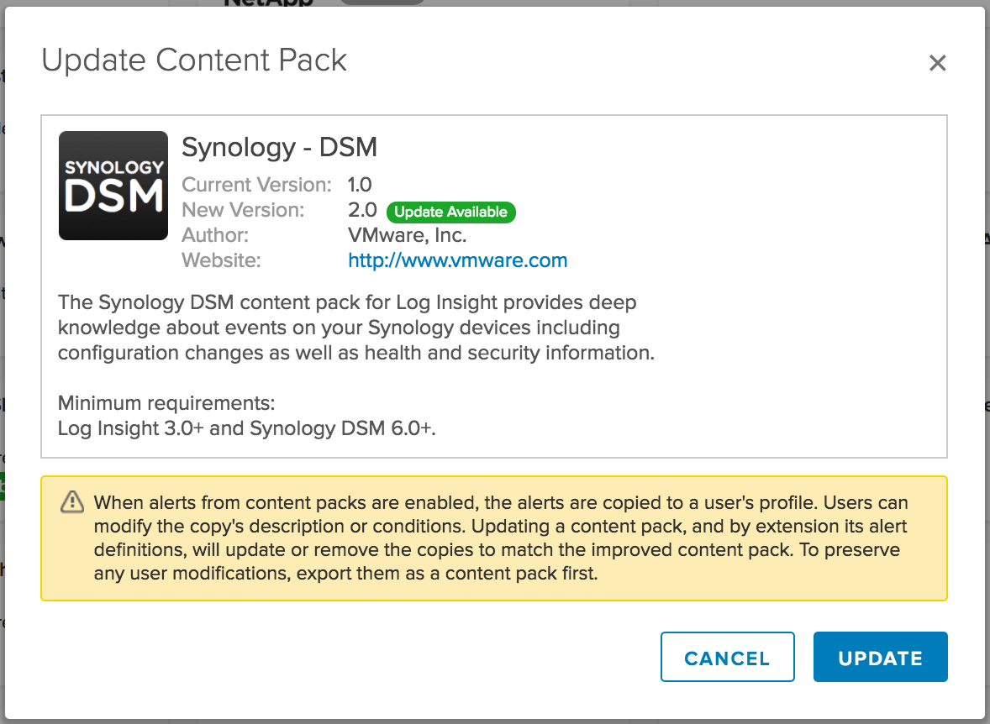Click the content pack description paragraph
990x724 pixels.
click(x=356, y=328)
